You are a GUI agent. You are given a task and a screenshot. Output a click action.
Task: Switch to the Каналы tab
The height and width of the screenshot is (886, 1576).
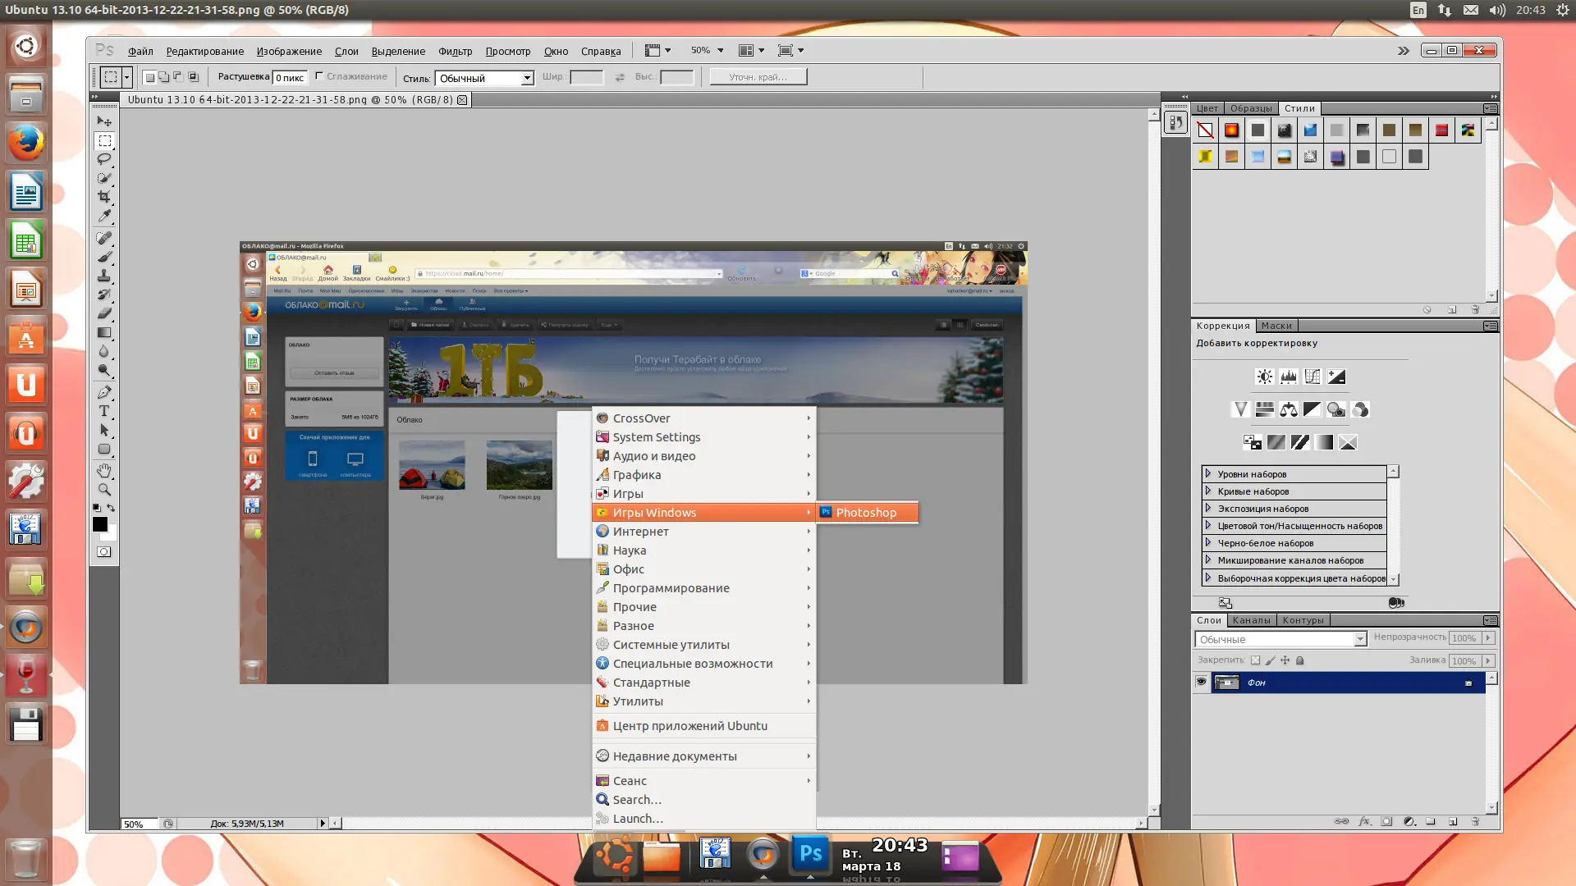point(1251,620)
